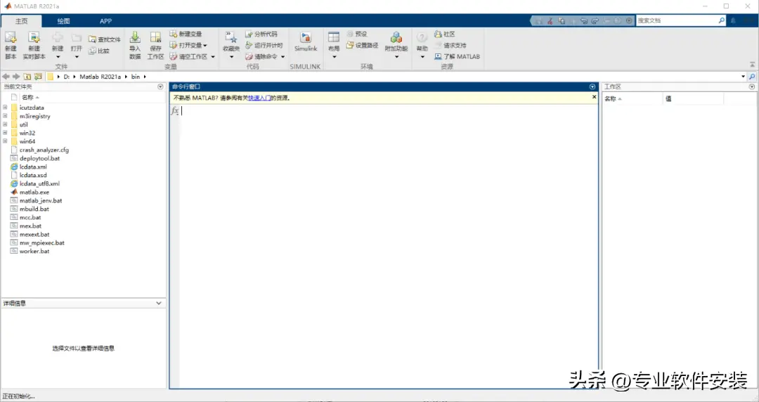Open the Add-Ons (附加功能) dropdown
Viewport: 759px width, 402px height.
coord(396,57)
